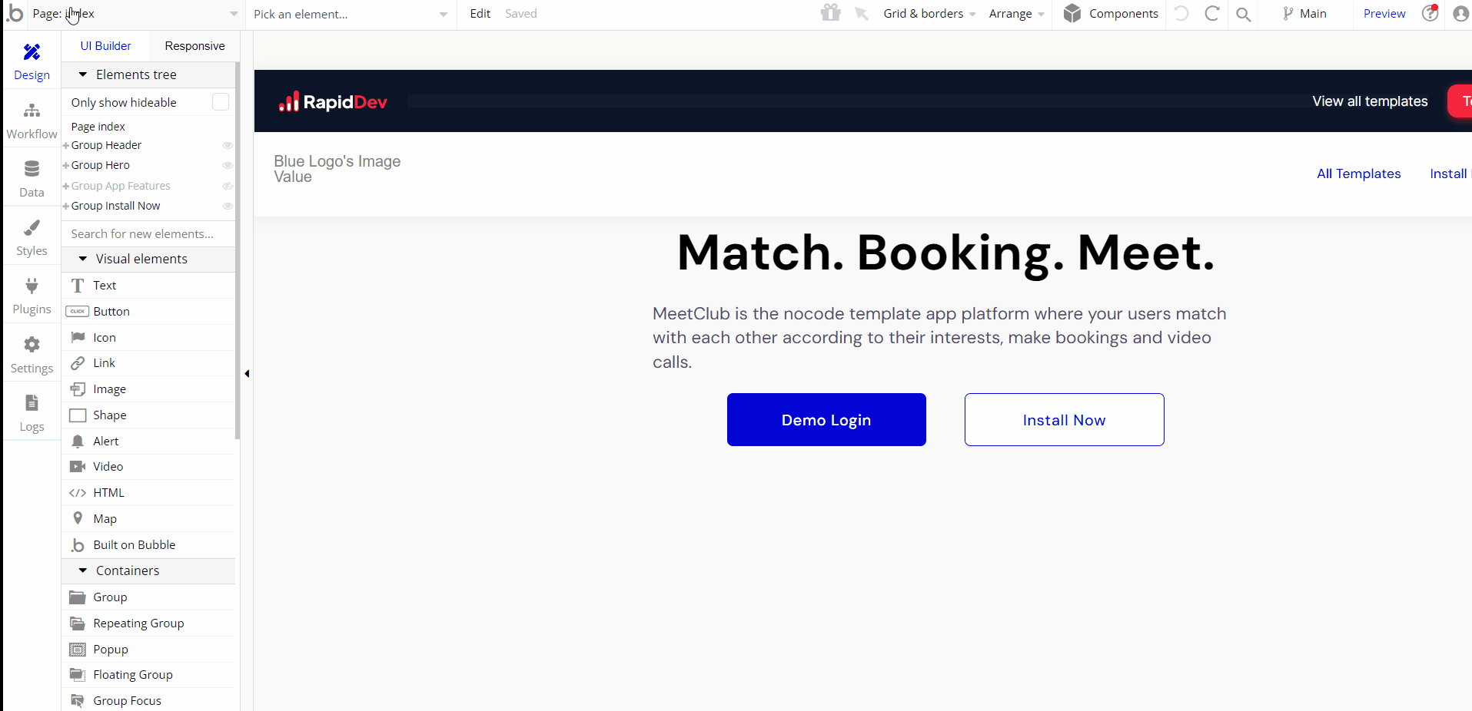Toggle visibility eye for Group Install Now
This screenshot has height=711, width=1472.
(x=228, y=206)
